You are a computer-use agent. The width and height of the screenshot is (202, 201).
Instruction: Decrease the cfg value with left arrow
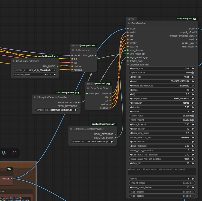tap(130, 94)
